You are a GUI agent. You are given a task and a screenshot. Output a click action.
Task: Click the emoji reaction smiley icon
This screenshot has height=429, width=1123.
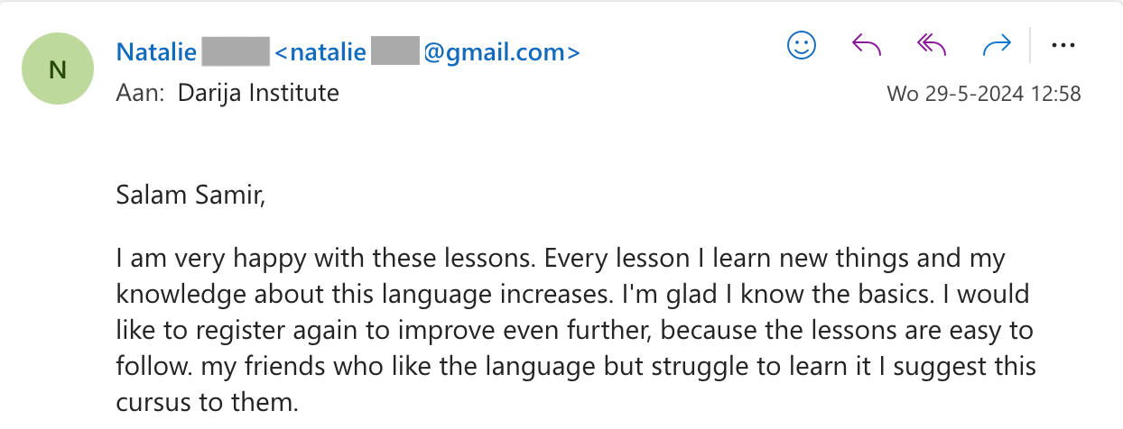802,45
